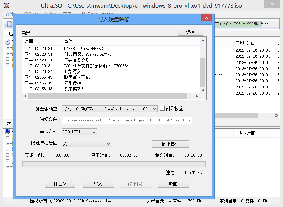Click the 写入 button
283x207 pixels.
[x=98, y=184]
